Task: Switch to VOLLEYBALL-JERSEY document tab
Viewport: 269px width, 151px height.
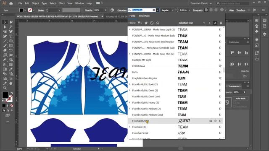Action: tap(58, 16)
